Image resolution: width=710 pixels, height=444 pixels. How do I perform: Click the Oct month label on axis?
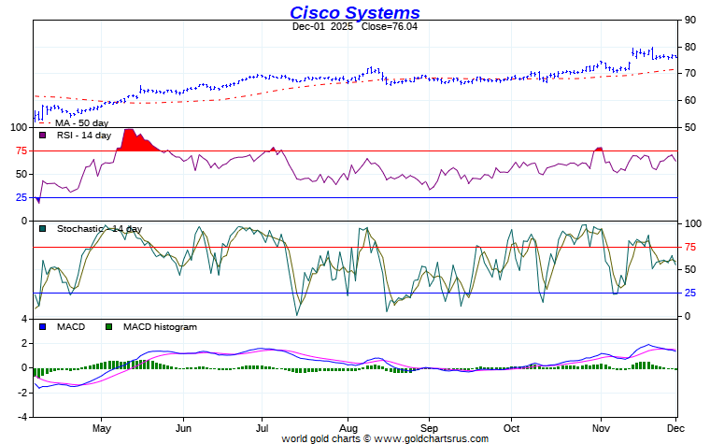[x=511, y=428]
